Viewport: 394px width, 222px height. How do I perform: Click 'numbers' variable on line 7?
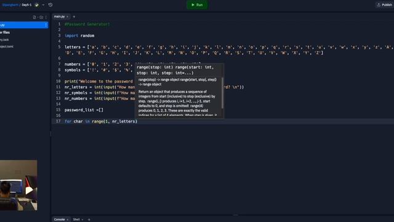[73, 64]
